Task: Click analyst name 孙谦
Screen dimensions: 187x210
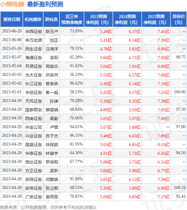Action: (x=54, y=101)
